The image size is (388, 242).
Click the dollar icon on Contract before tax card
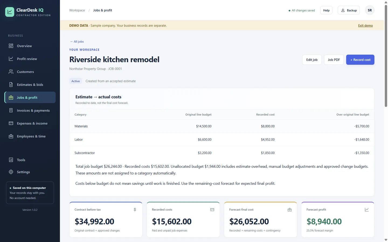coord(135,209)
